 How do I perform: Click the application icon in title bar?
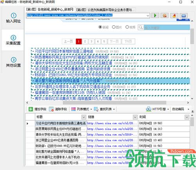(x=2, y=2)
